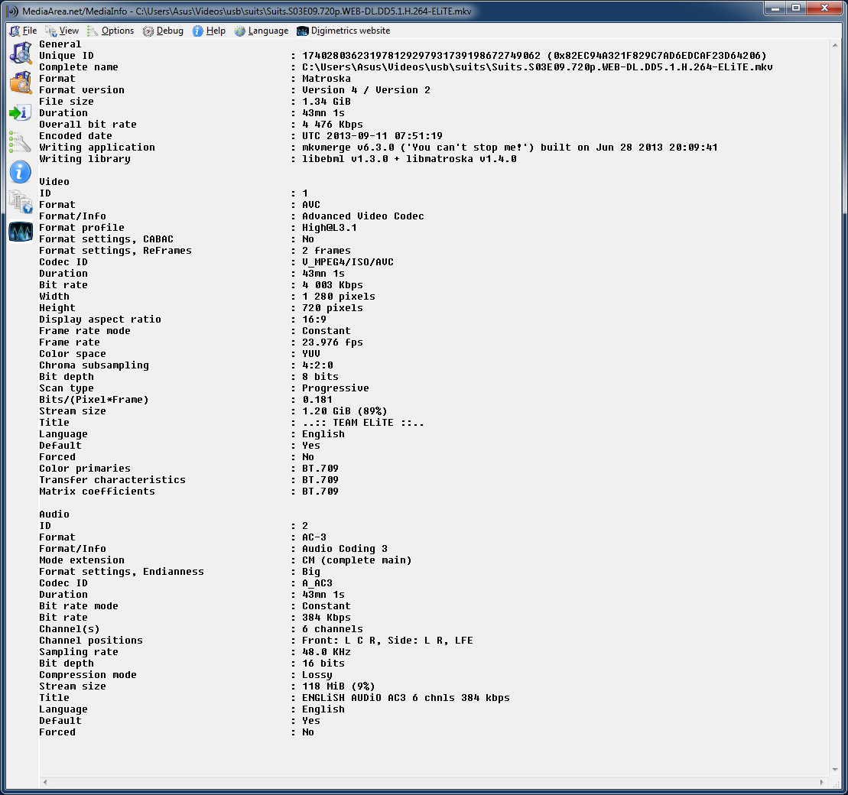Click the 'Format settings, CABAC' label

pyautogui.click(x=106, y=239)
